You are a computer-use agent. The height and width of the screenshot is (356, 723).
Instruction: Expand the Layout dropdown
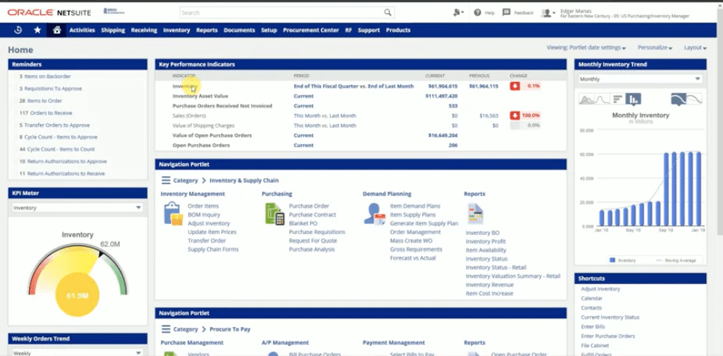pyautogui.click(x=696, y=48)
